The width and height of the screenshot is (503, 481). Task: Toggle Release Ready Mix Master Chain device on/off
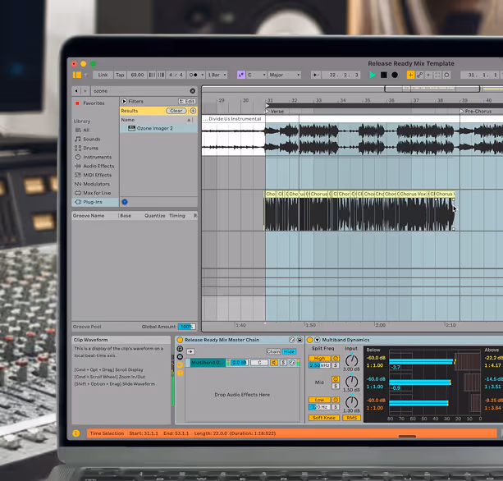(x=180, y=340)
